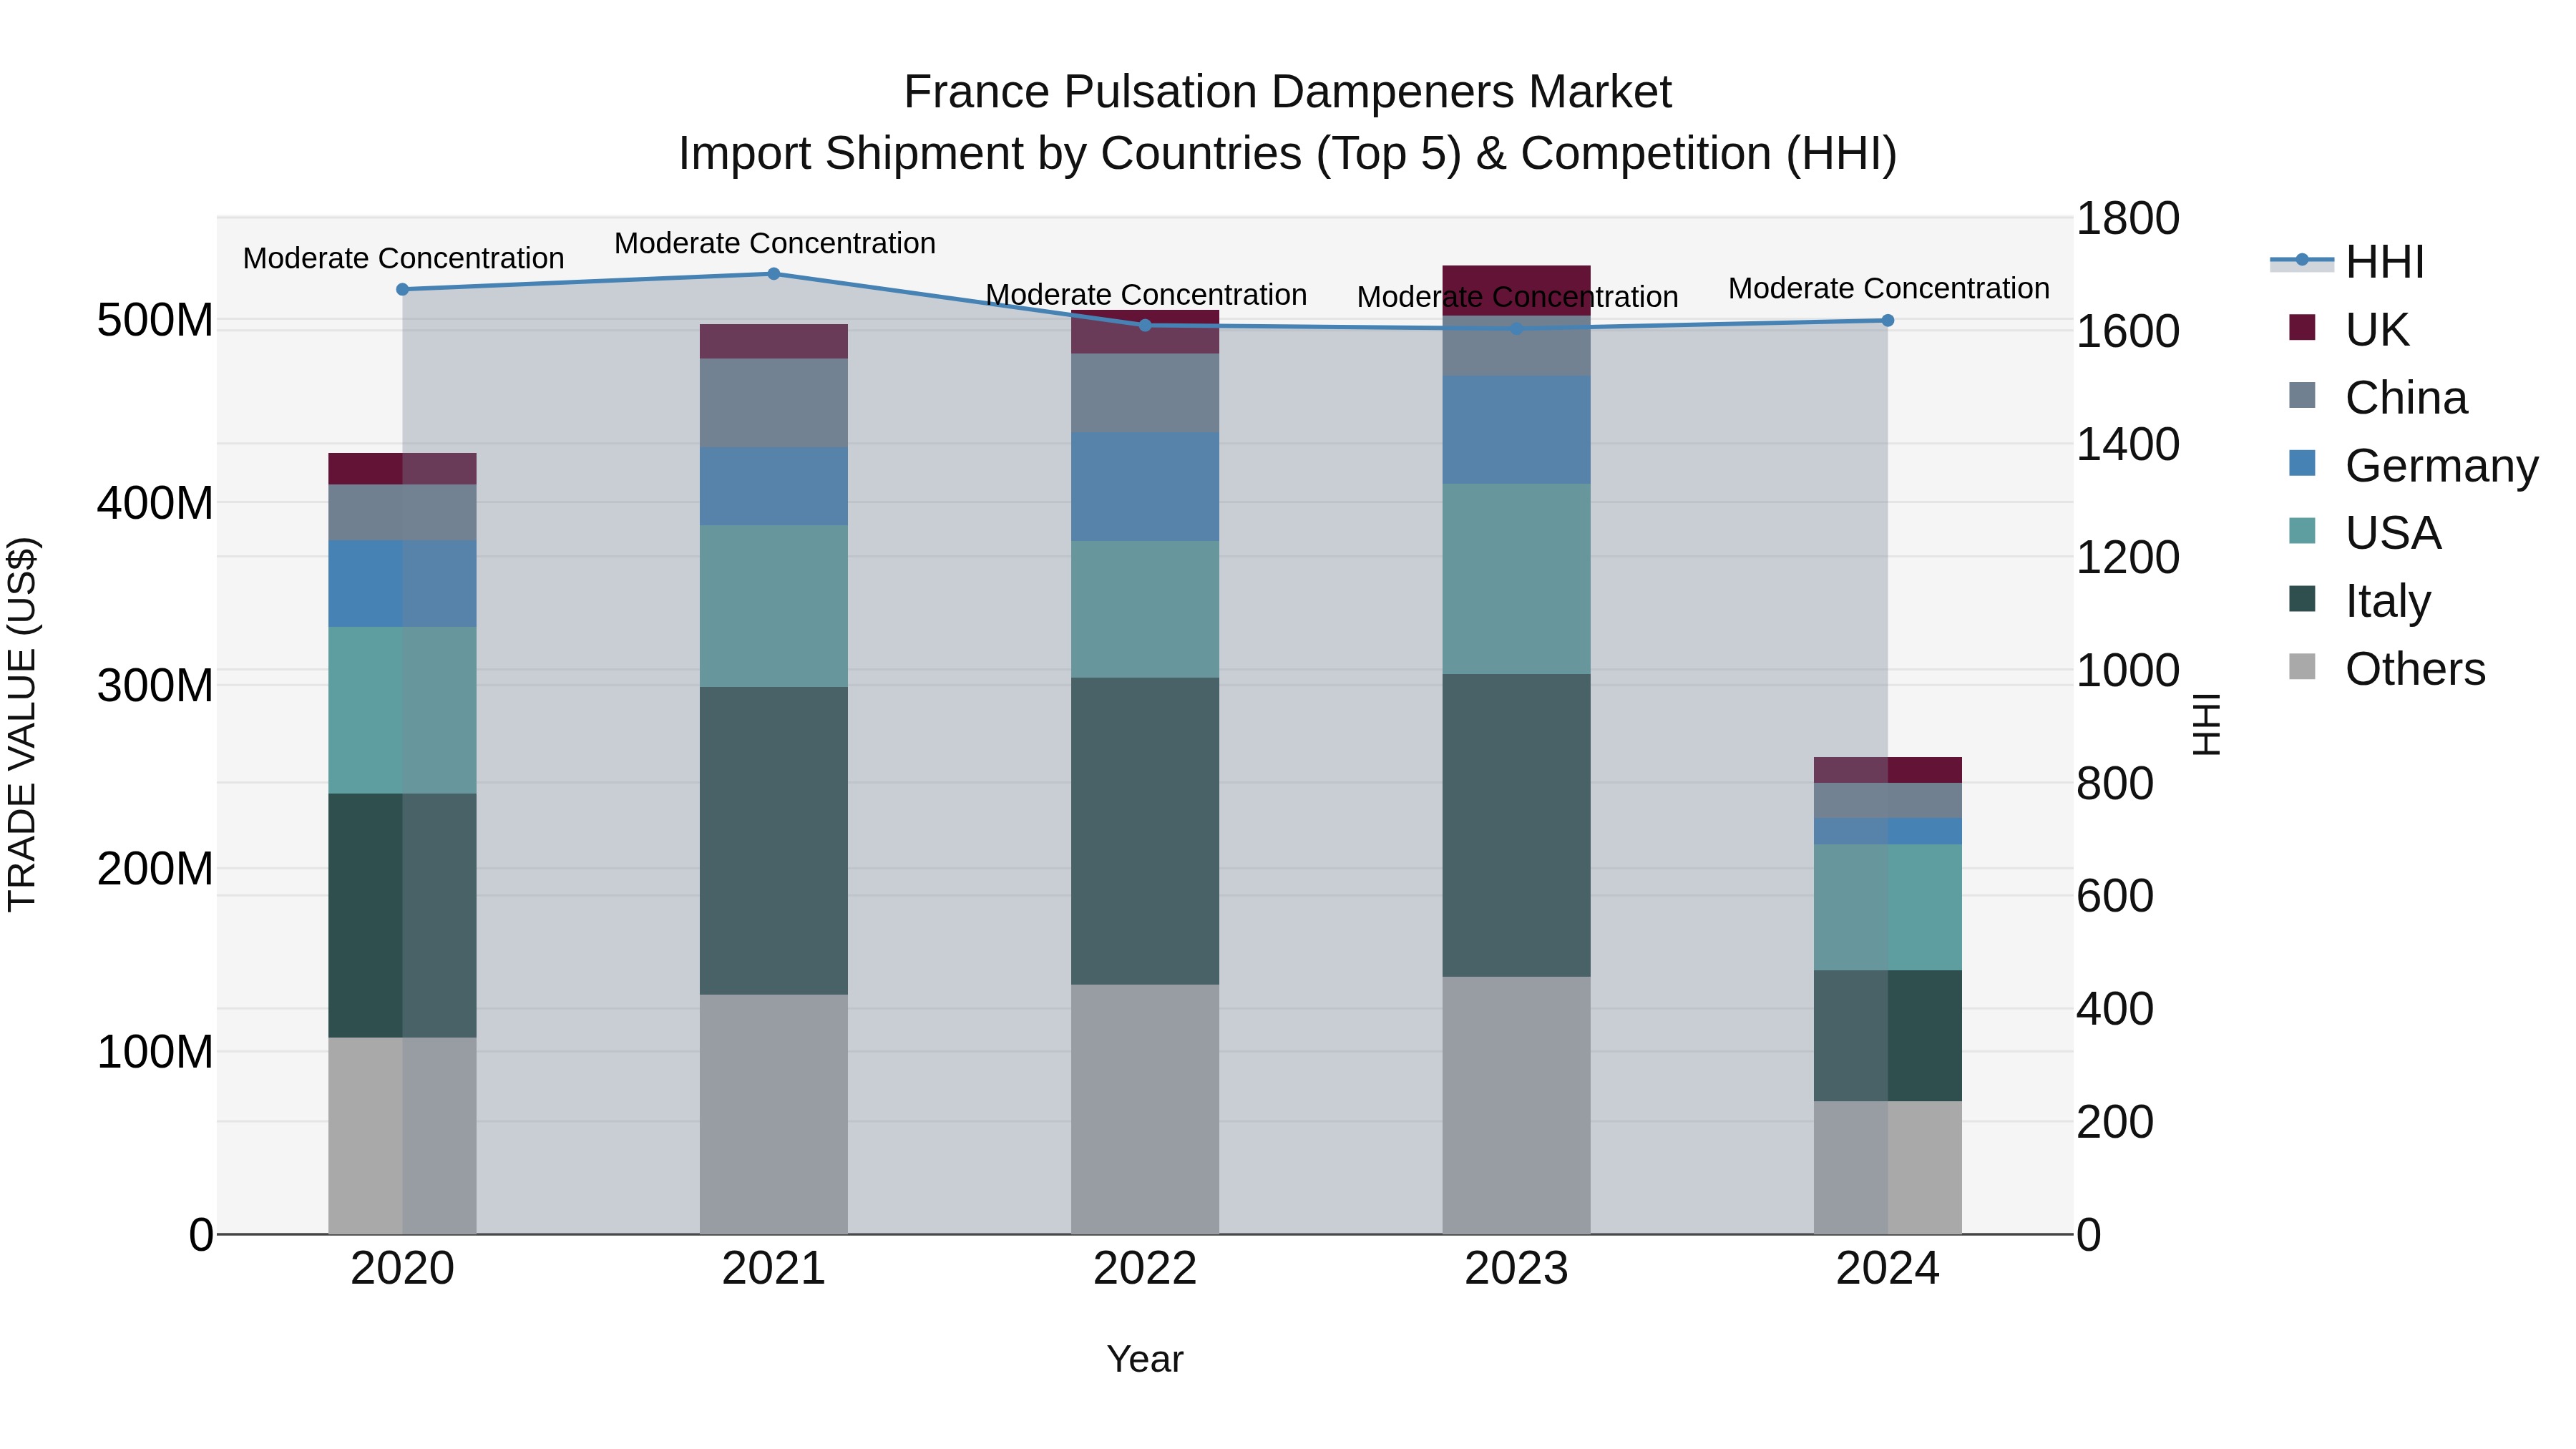Select the UK segment in 2023 bar
The width and height of the screenshot is (2576, 1449).
[x=1516, y=291]
